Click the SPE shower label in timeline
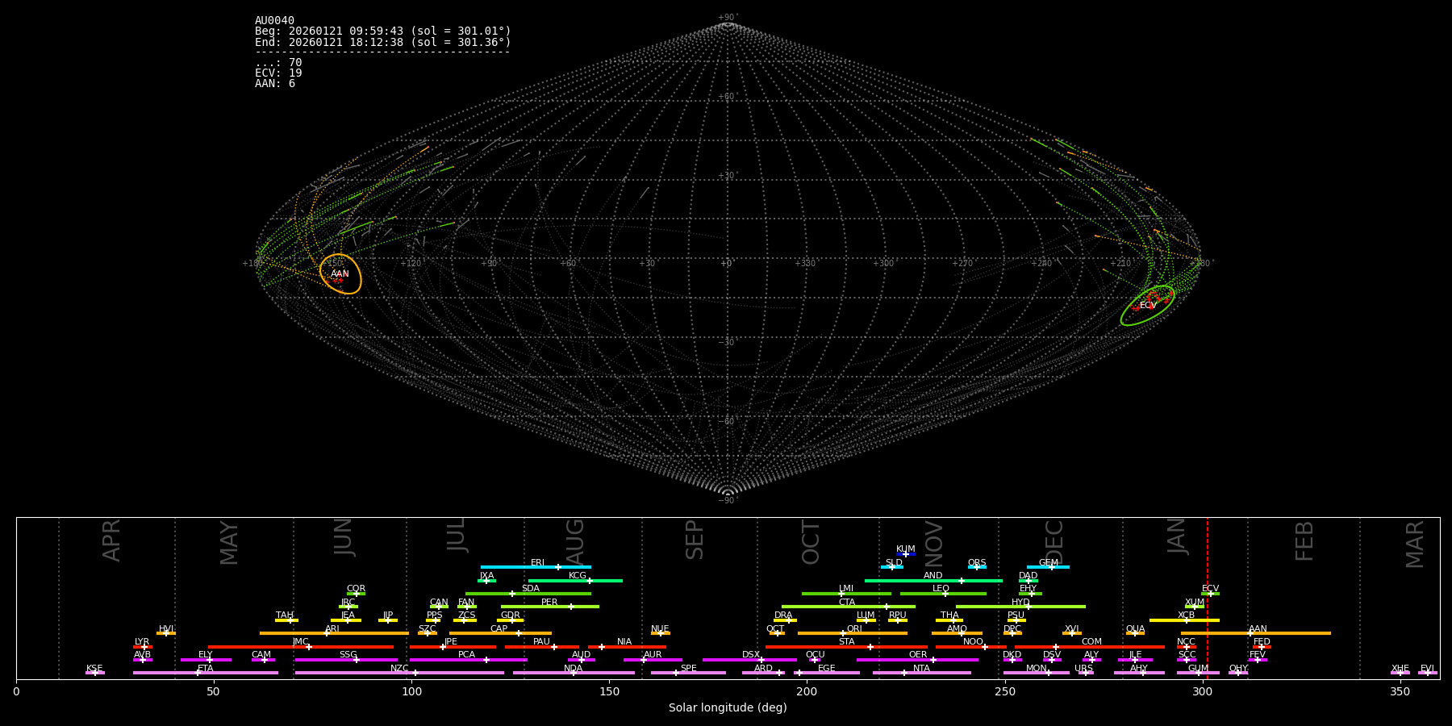Viewport: 1452px width, 726px height. [x=688, y=669]
